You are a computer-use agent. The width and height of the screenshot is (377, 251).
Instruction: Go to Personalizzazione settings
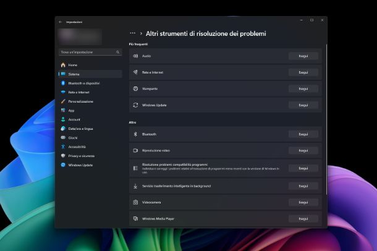(x=90, y=101)
